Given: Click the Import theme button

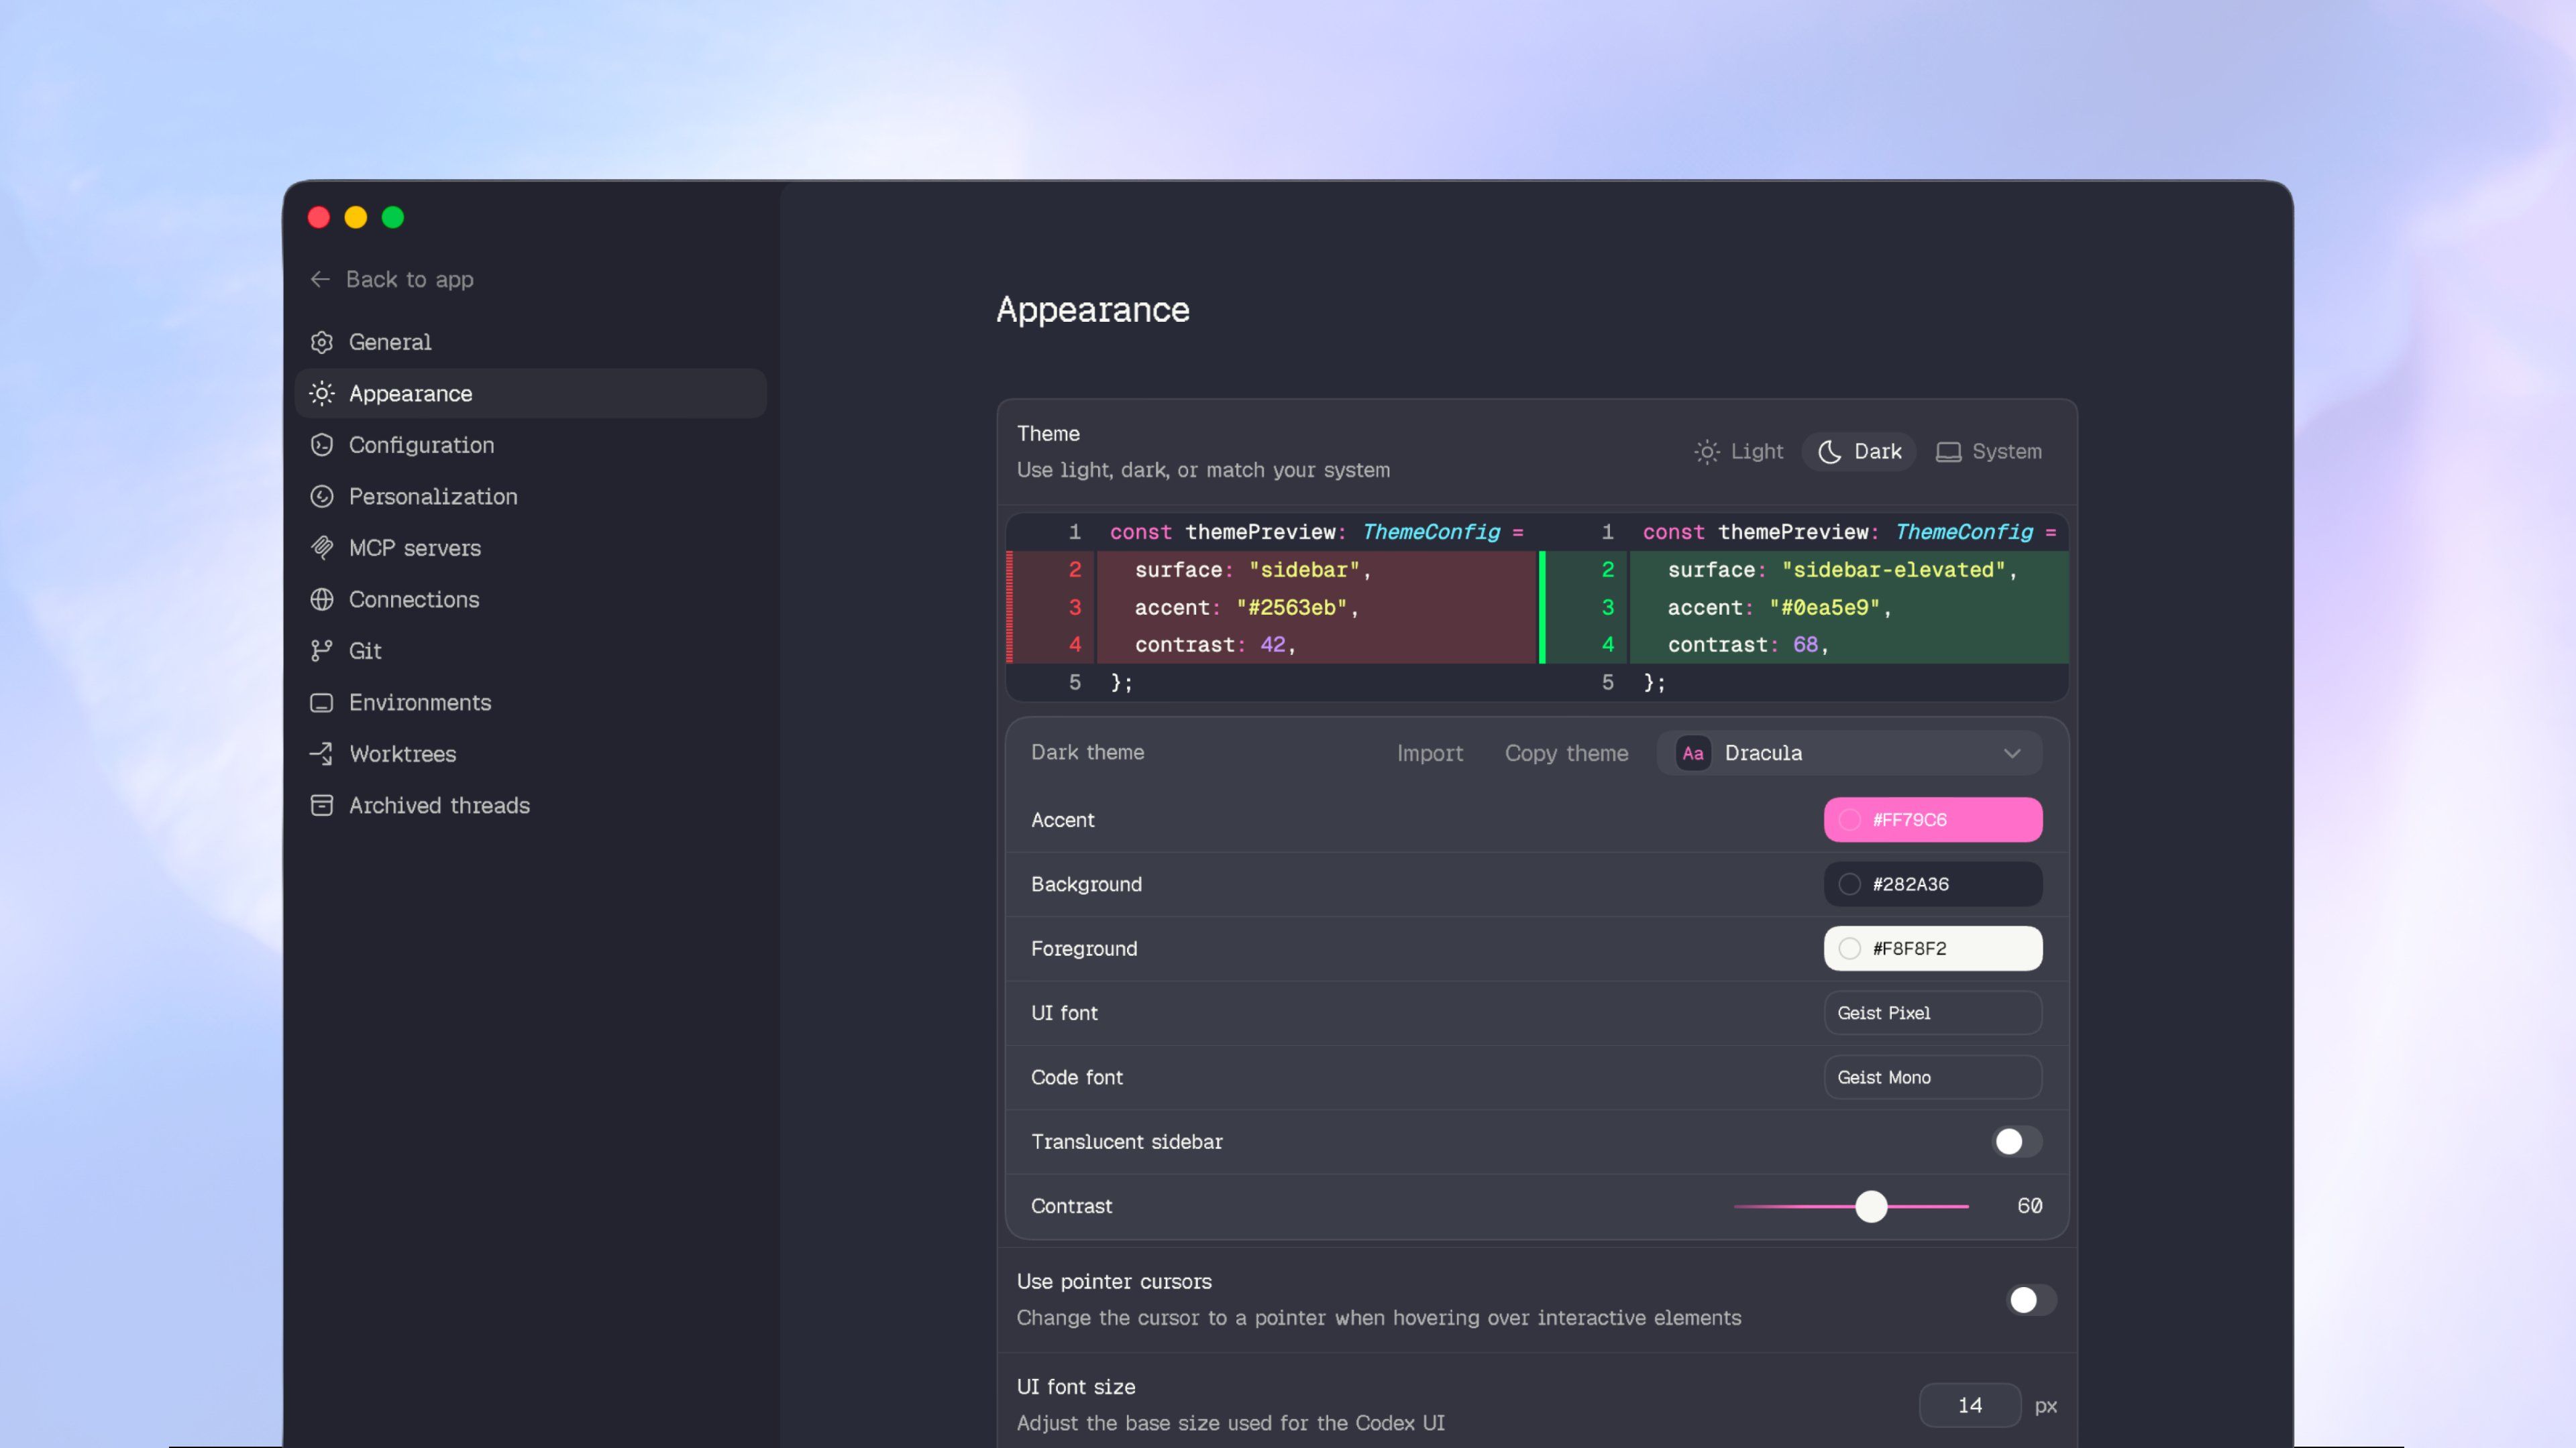Looking at the screenshot, I should point(1429,753).
